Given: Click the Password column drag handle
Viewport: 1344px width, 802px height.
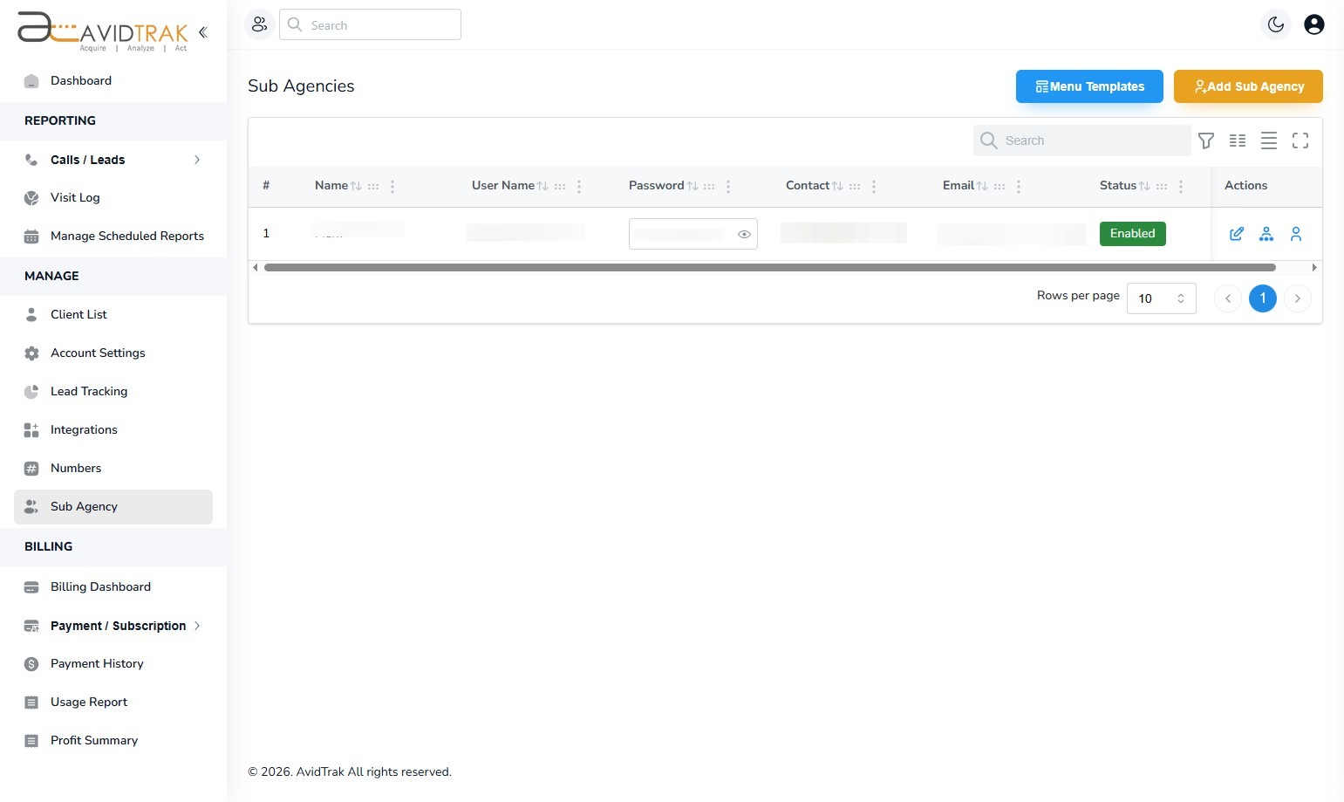Looking at the screenshot, I should point(709,186).
